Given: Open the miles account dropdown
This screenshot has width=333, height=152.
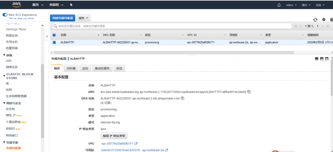Looking at the screenshot, I should click(291, 5).
